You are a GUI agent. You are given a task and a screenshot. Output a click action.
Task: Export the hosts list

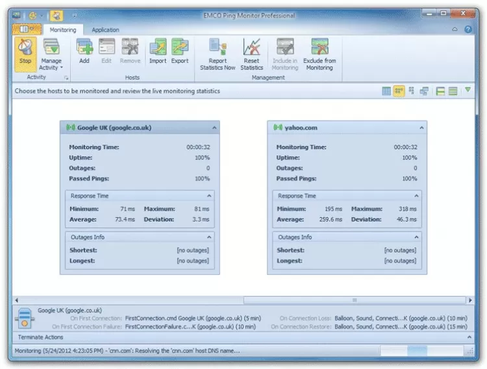pos(180,51)
